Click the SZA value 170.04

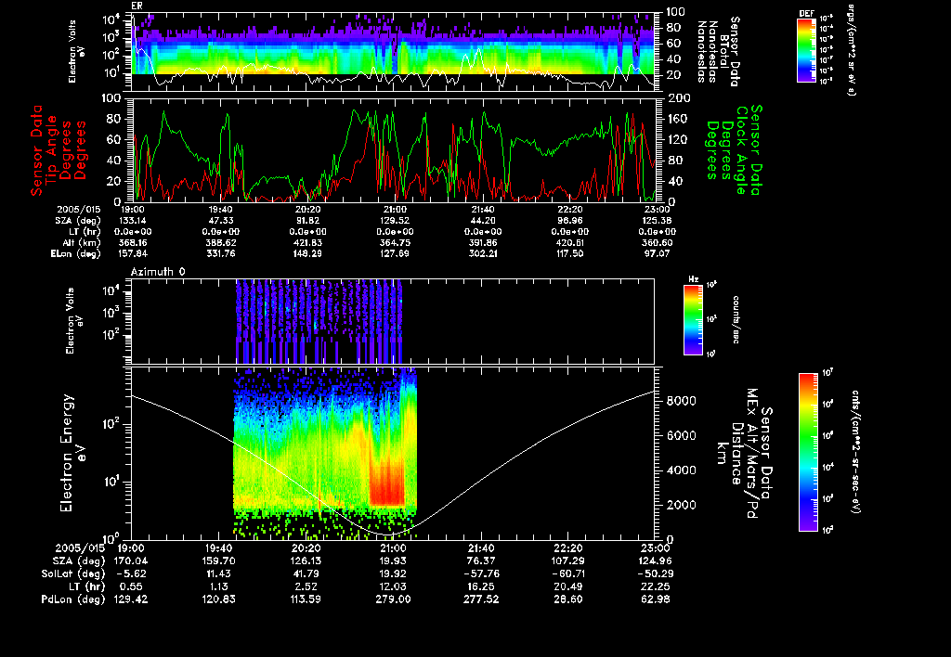click(131, 560)
